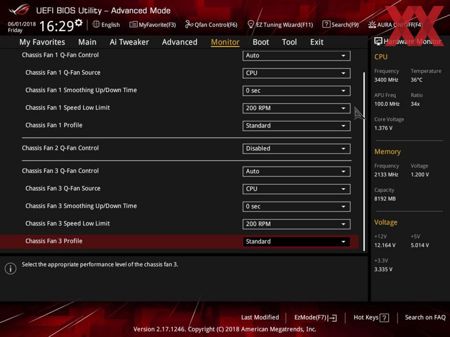
Task: Launch EZ Tuning Wizard(F11) label
Action: coord(284,25)
